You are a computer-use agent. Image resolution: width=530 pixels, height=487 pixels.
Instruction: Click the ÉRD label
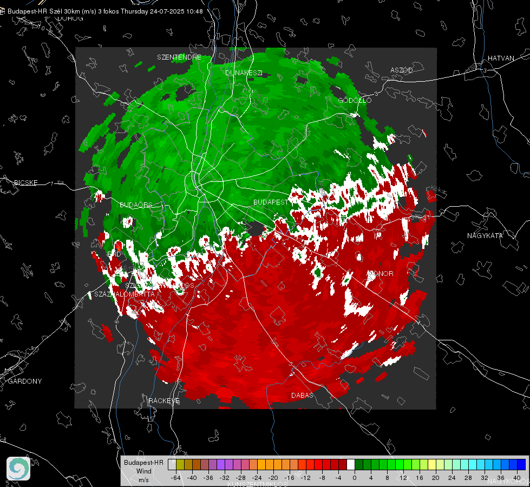tap(114, 254)
